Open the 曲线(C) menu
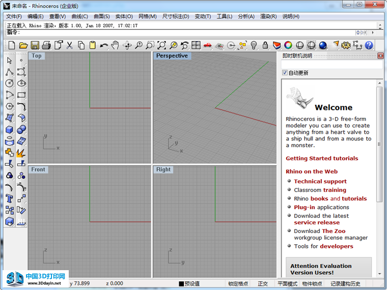The height and width of the screenshot is (290, 387). tap(79, 16)
